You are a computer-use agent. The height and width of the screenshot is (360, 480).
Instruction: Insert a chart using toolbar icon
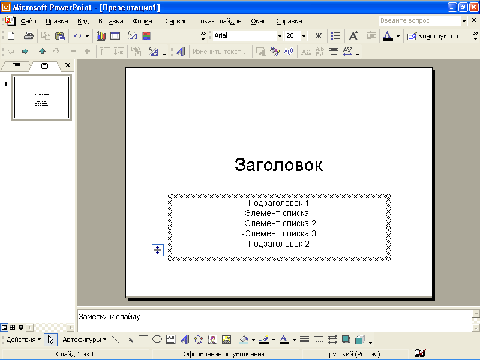[101, 36]
